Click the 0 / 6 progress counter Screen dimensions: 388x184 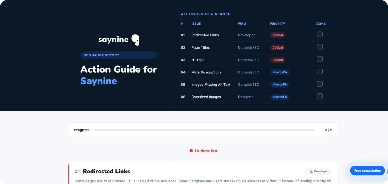(328, 130)
